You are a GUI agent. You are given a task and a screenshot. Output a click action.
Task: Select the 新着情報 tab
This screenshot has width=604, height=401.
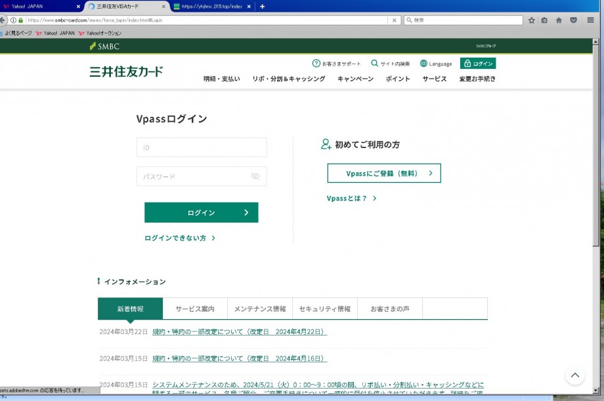coord(130,309)
